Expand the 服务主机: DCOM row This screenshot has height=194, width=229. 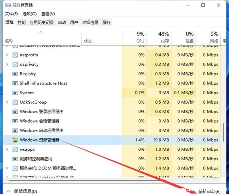tap(7, 168)
